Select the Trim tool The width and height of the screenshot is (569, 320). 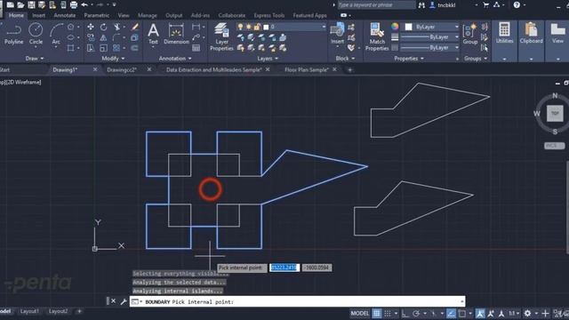[117, 27]
